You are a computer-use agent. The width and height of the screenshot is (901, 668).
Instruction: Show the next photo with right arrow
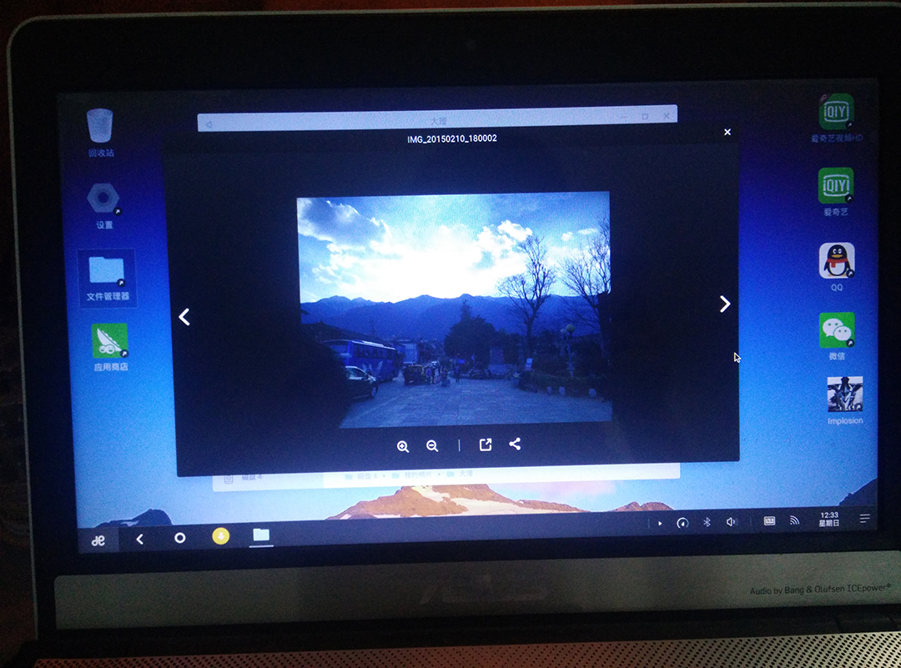[725, 304]
